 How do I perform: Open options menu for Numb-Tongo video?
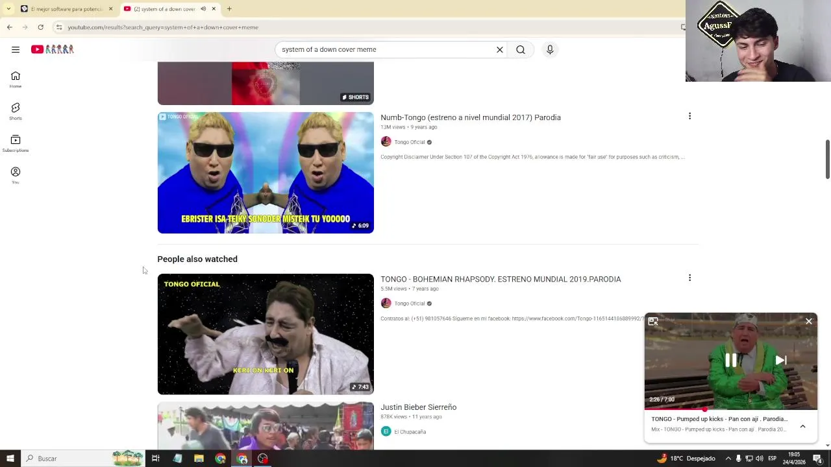click(x=689, y=116)
